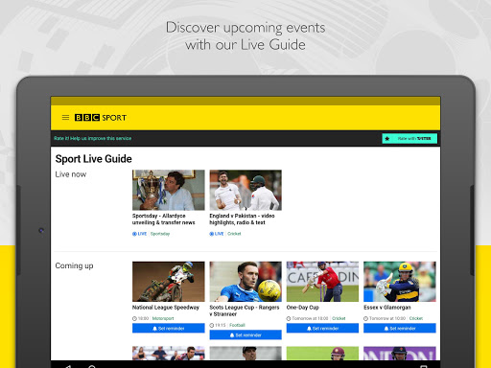Click clock icon under National League Speedway

tap(134, 318)
